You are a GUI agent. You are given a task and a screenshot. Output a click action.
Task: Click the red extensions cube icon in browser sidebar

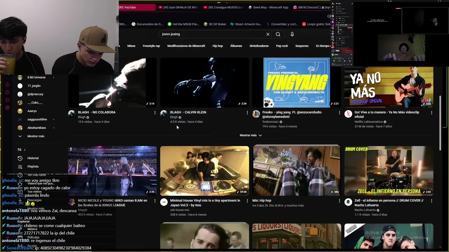(x=7, y=100)
